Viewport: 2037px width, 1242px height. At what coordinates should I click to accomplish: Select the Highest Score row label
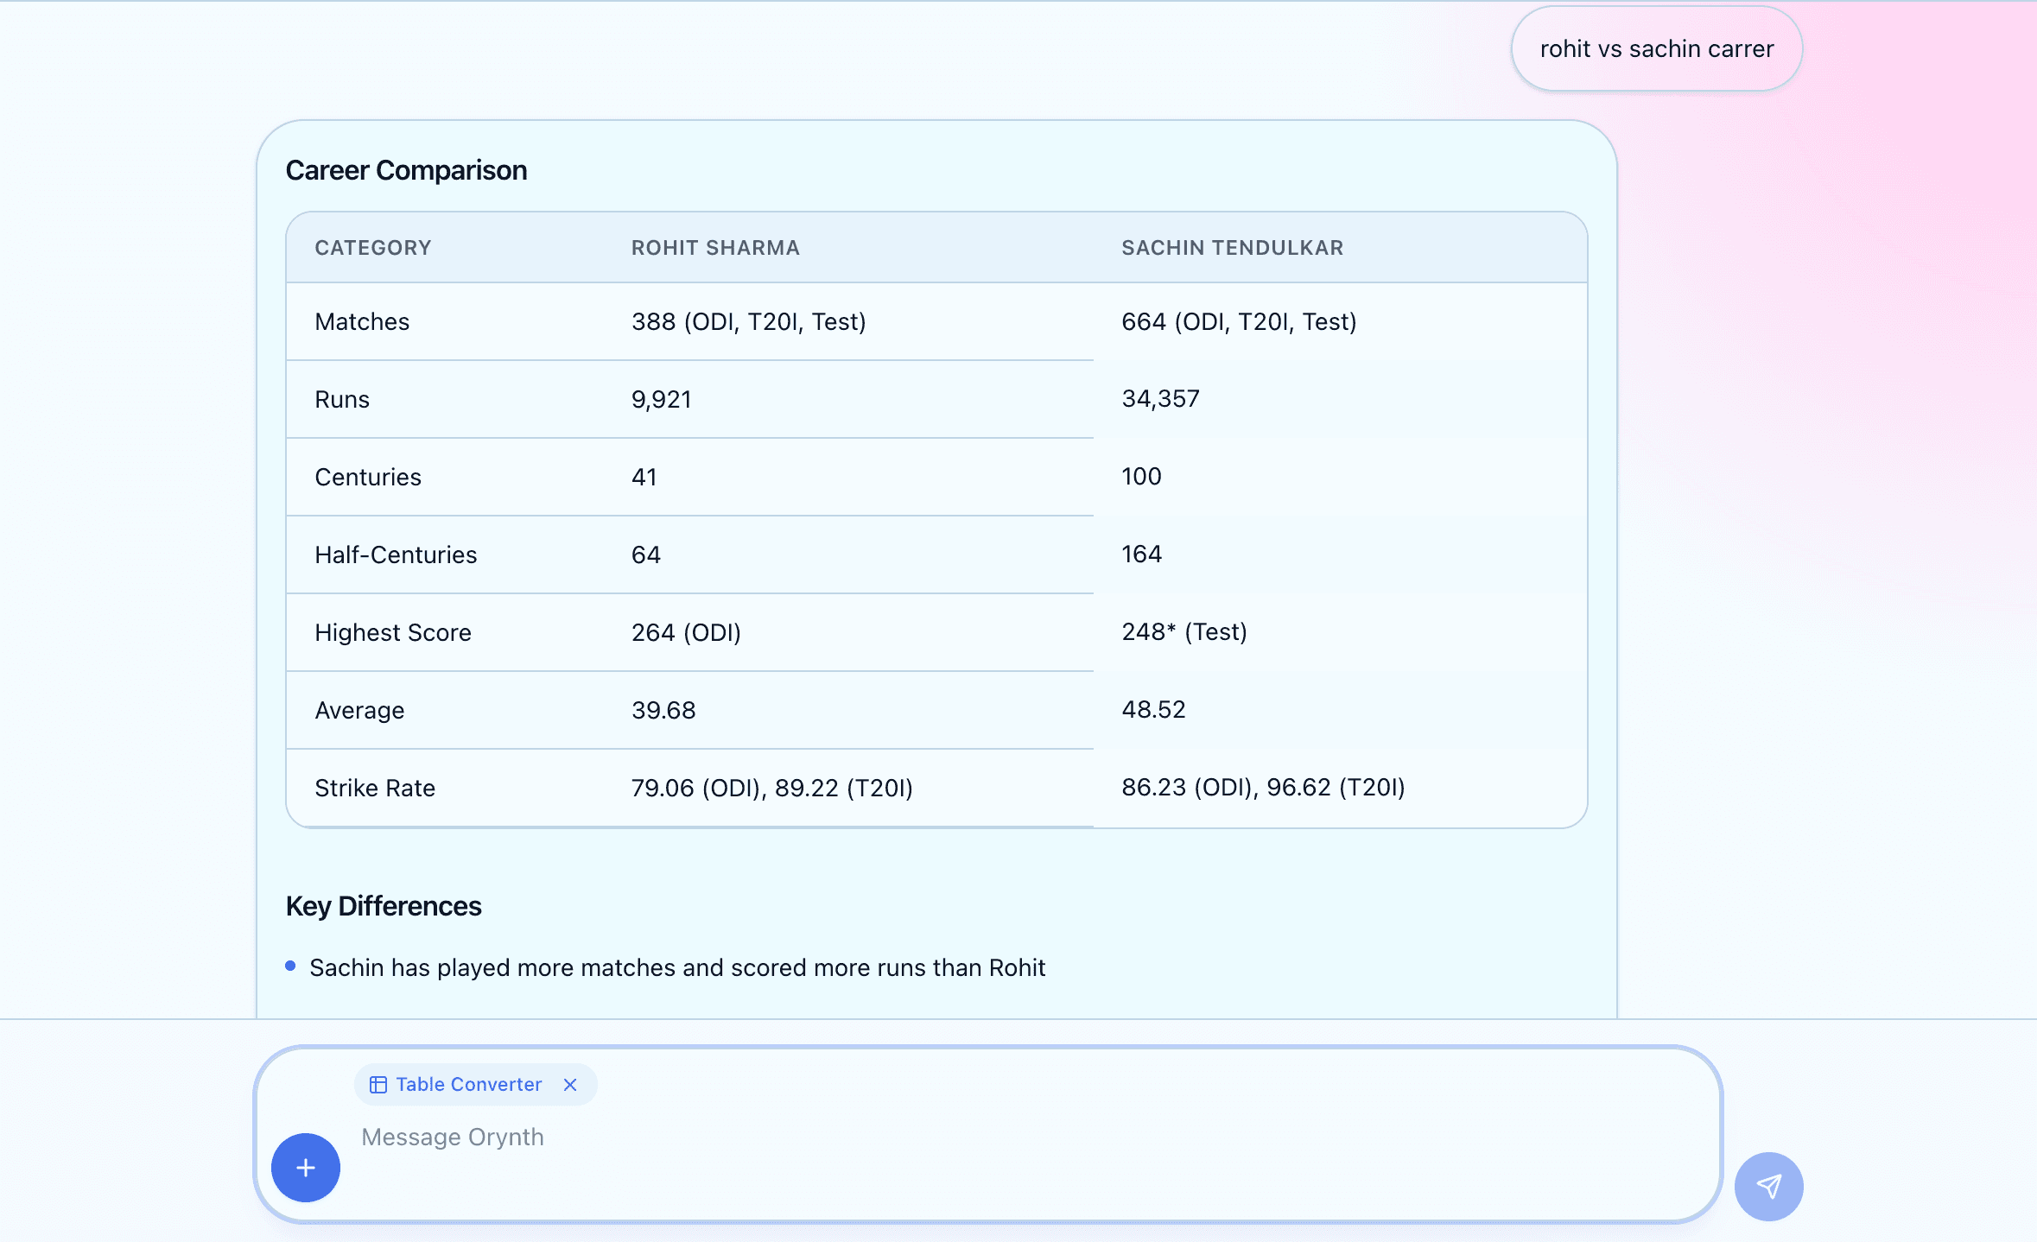point(393,632)
